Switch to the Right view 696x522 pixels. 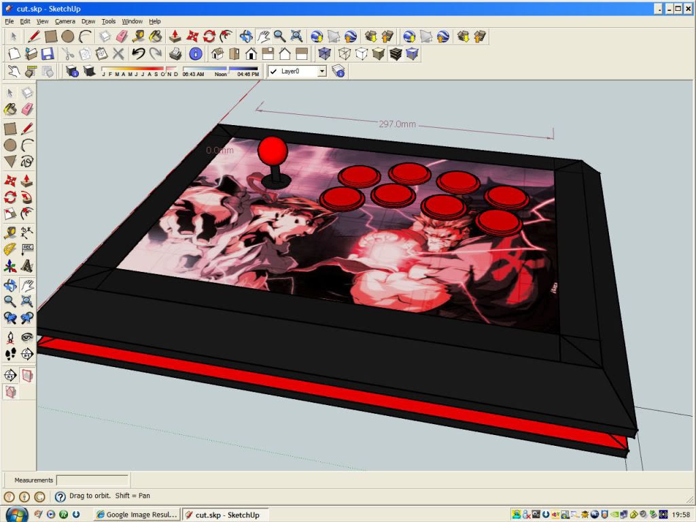coord(268,54)
